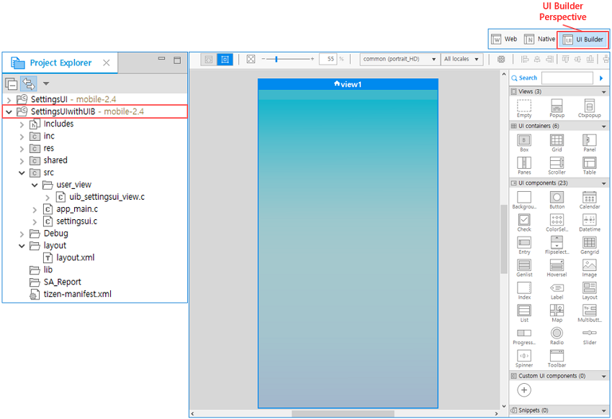The image size is (612, 419).
Task: Open layout.xml in the project tree
Action: point(76,257)
